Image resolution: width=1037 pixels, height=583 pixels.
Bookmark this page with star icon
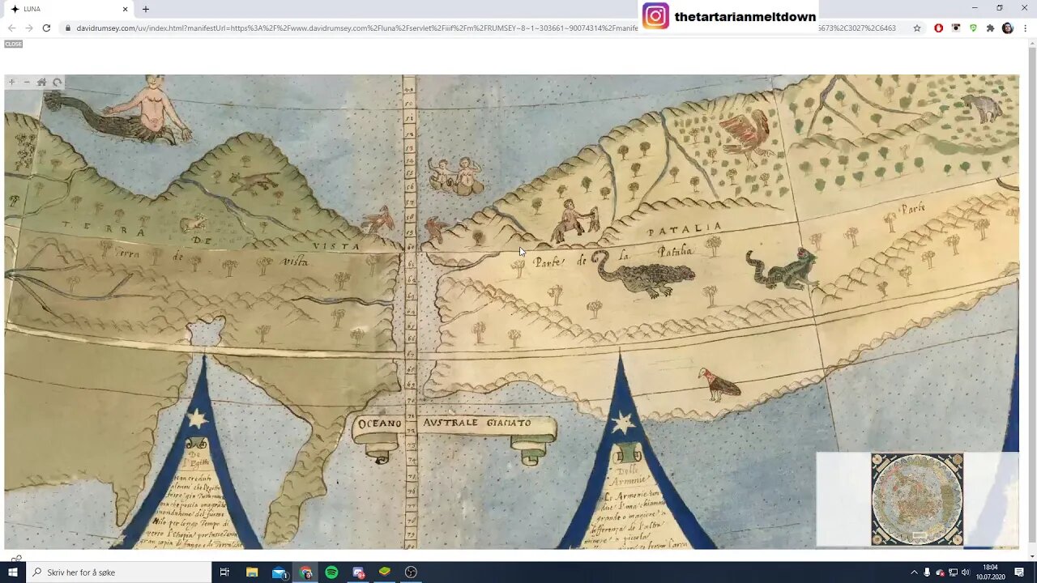[917, 28]
